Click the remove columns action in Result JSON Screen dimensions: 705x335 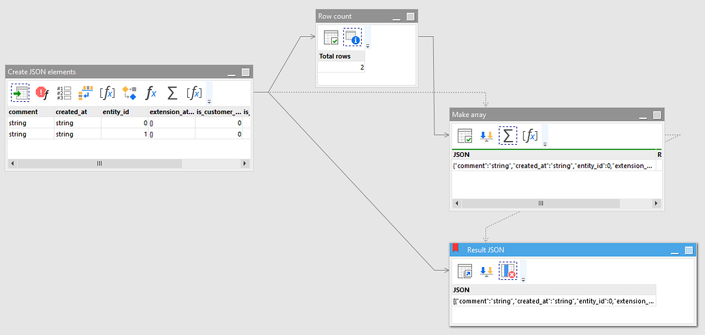pos(508,271)
